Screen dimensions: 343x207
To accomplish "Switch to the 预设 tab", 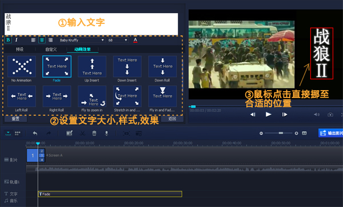I will coord(19,50).
